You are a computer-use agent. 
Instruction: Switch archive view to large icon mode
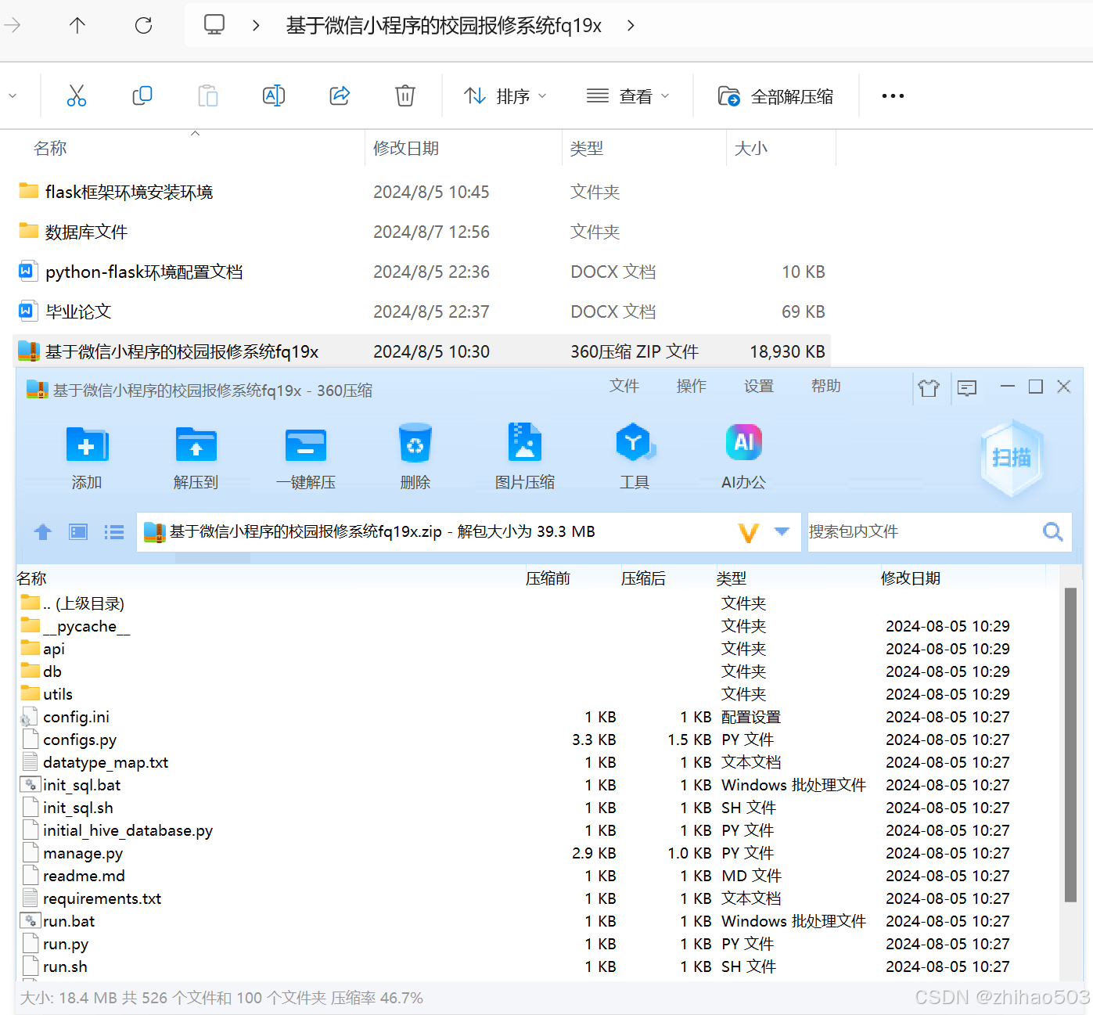77,531
